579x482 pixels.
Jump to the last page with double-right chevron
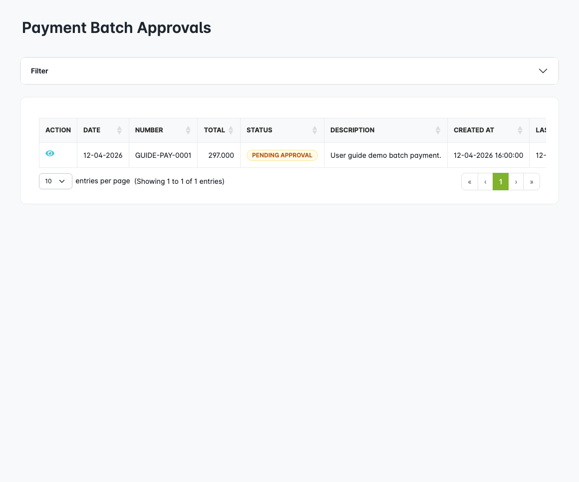coord(532,181)
